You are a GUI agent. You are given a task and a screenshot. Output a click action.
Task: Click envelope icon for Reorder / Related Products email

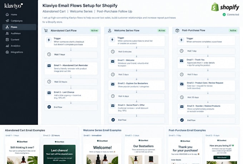(182, 106)
